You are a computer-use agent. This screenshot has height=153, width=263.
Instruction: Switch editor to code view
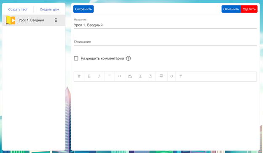pos(120,76)
